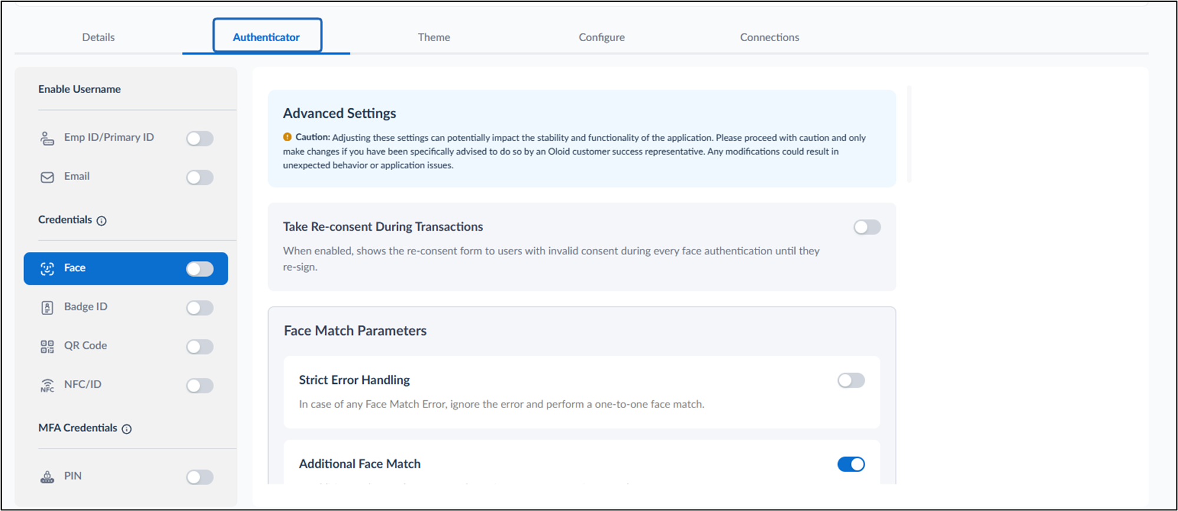The image size is (1178, 511).
Task: Click the NFC/ID wireless icon
Action: click(47, 386)
